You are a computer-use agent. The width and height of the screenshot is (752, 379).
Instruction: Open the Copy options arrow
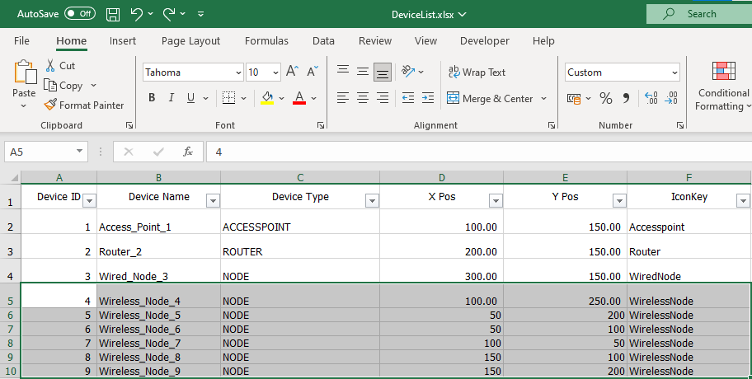coord(93,86)
